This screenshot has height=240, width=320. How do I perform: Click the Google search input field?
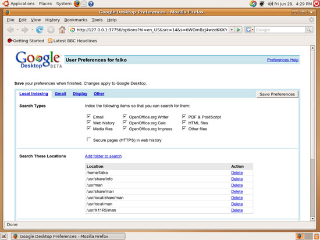tap(280, 30)
